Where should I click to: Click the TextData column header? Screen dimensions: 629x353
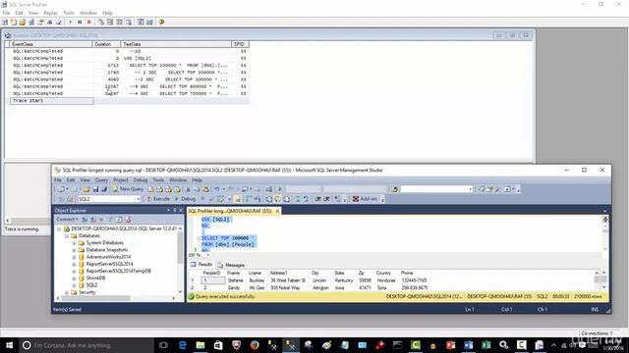(176, 44)
